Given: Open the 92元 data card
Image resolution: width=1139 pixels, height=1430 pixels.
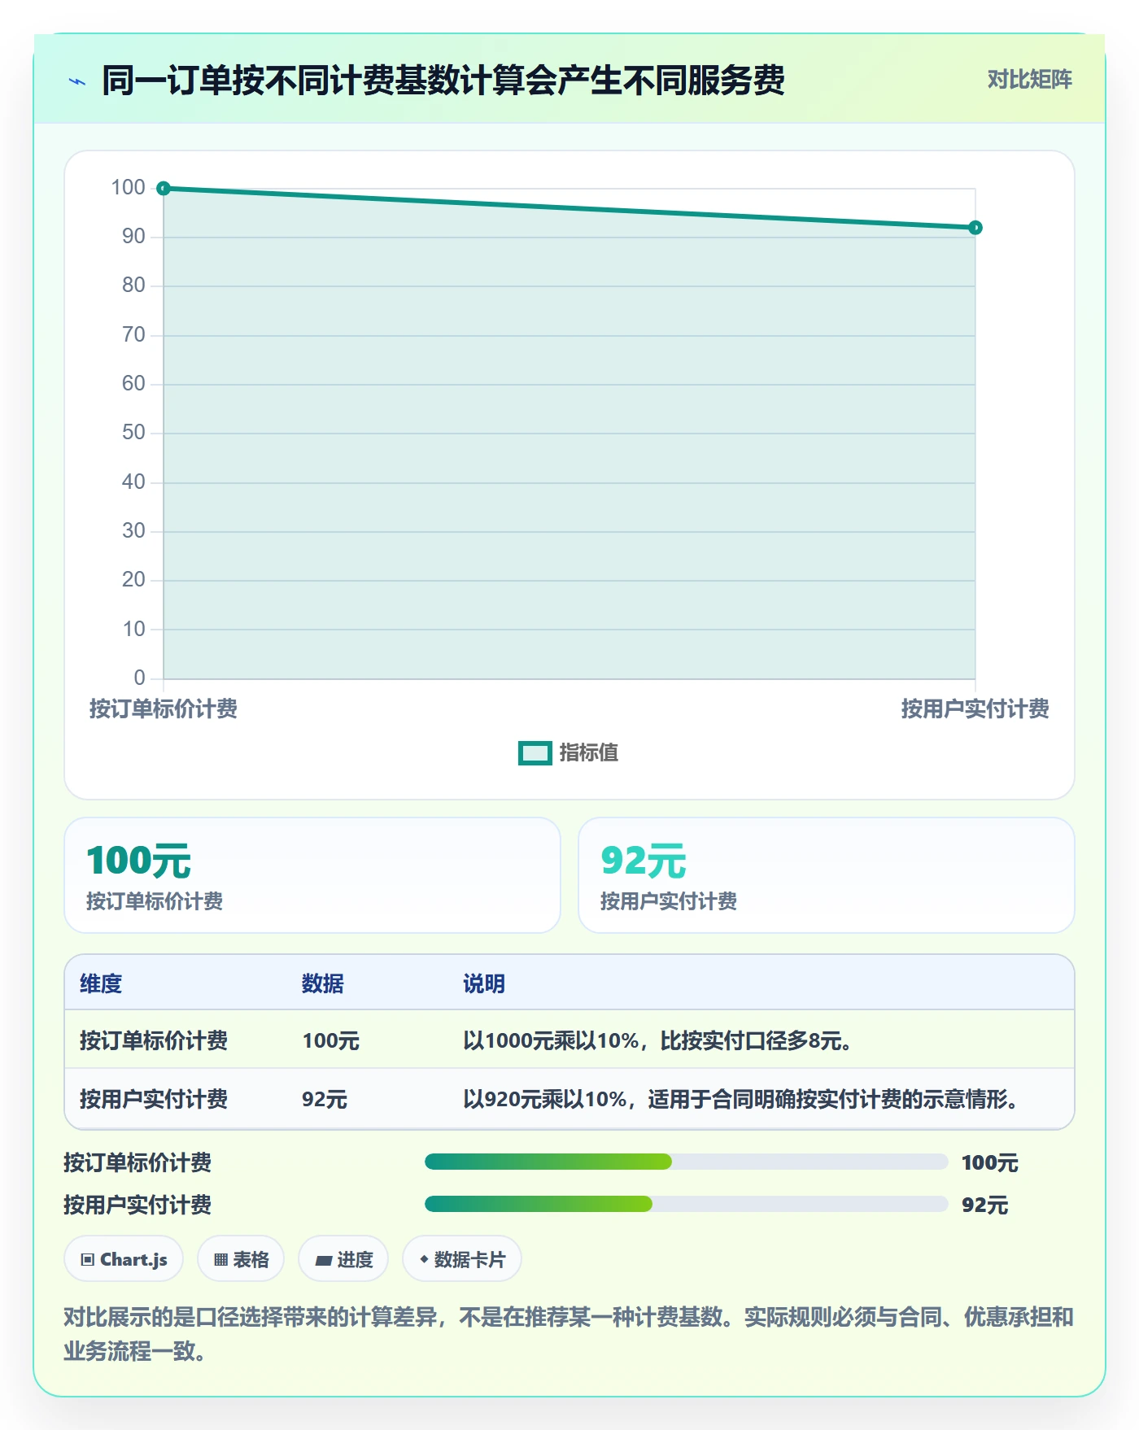Looking at the screenshot, I should [827, 875].
